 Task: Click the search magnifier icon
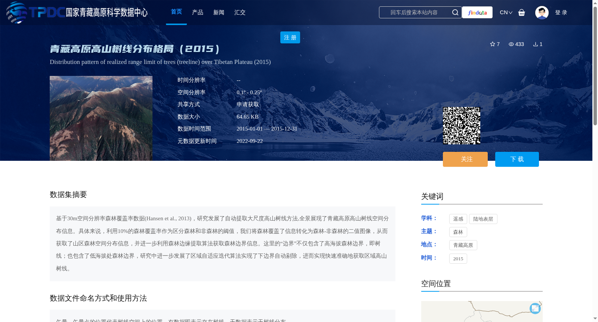click(x=455, y=12)
